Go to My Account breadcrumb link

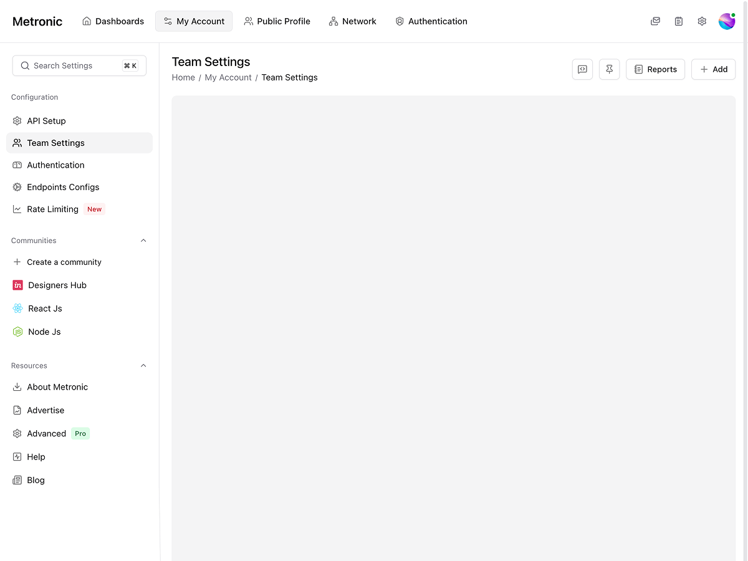click(x=228, y=77)
